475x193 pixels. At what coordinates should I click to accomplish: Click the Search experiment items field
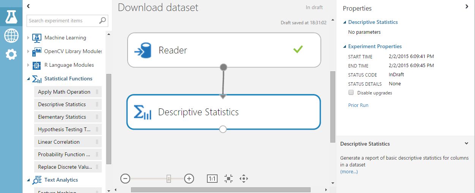(x=63, y=20)
